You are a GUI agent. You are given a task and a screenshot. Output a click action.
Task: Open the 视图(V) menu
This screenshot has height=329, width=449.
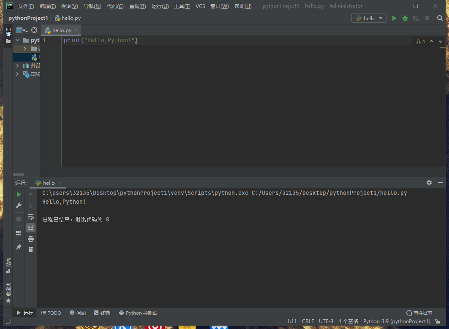[x=69, y=6]
